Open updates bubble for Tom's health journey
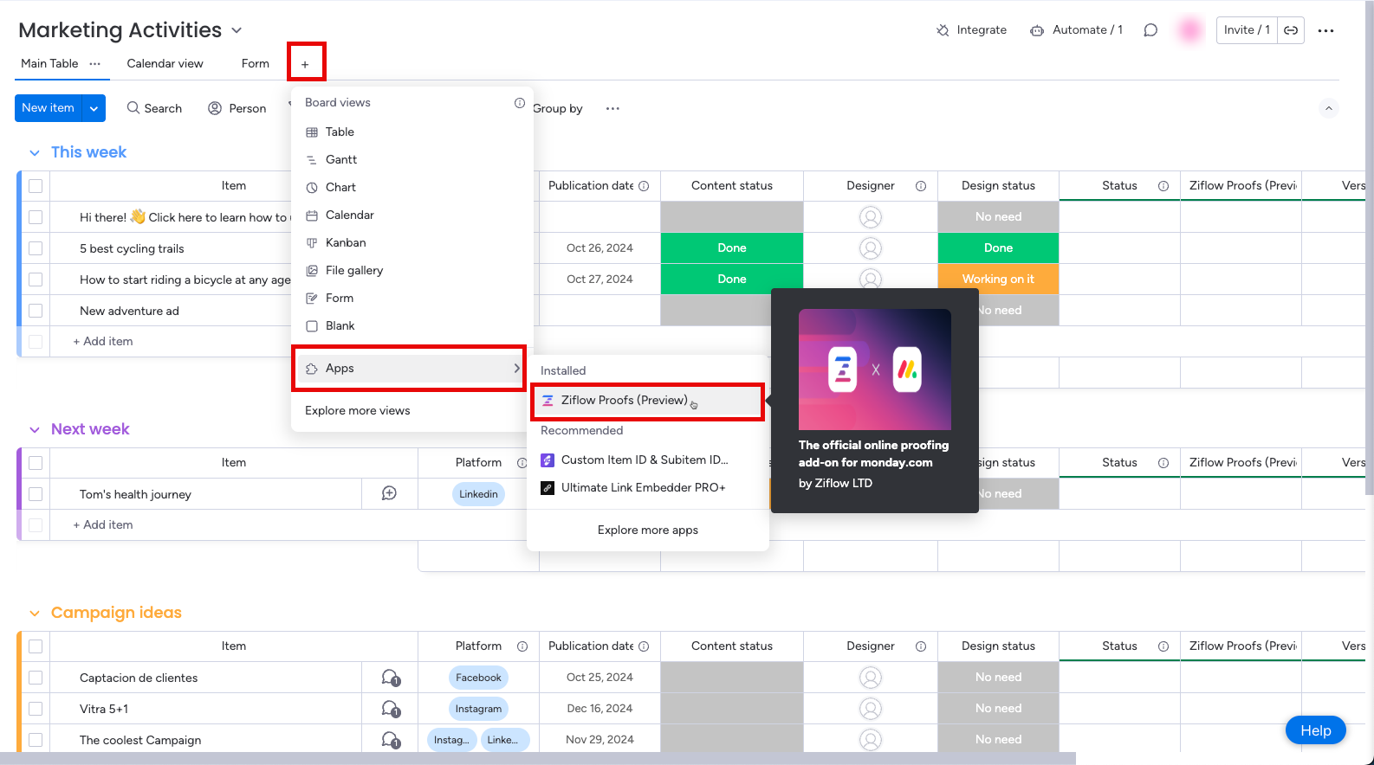 point(390,493)
